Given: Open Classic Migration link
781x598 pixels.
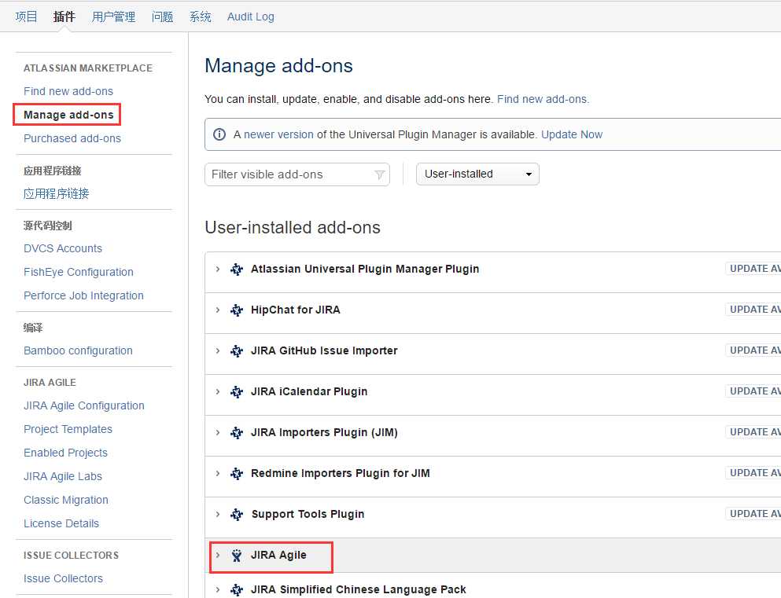Looking at the screenshot, I should [x=66, y=500].
